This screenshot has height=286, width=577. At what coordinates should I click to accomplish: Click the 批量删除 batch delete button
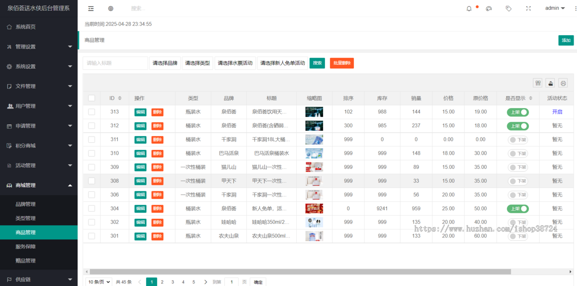[x=342, y=63]
